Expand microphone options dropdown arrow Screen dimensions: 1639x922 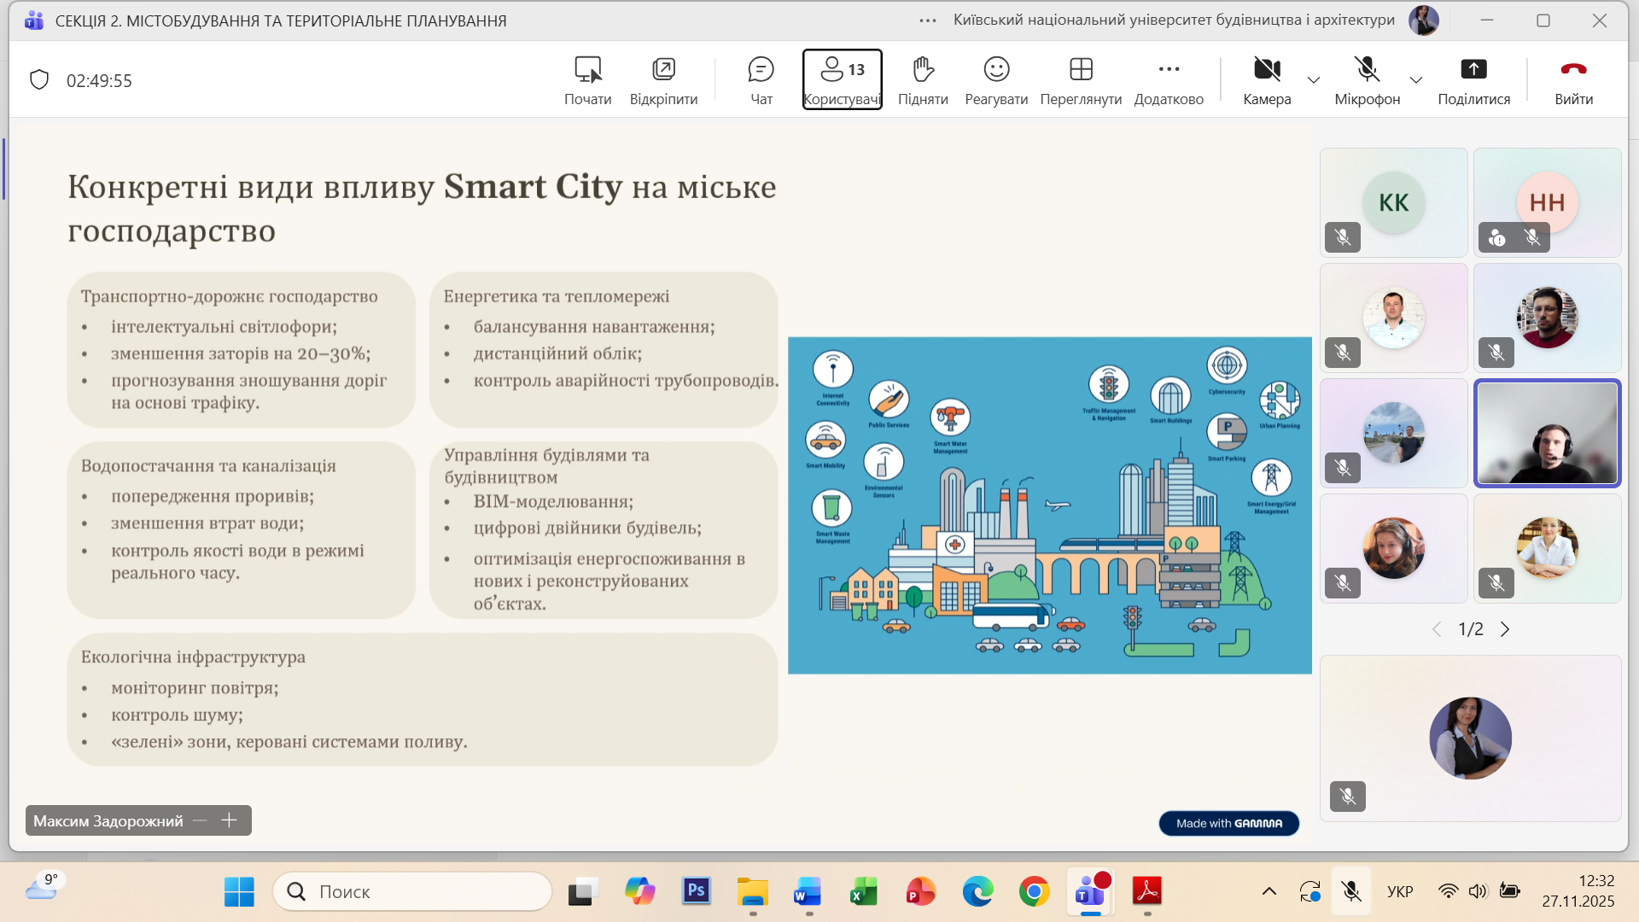click(x=1416, y=80)
